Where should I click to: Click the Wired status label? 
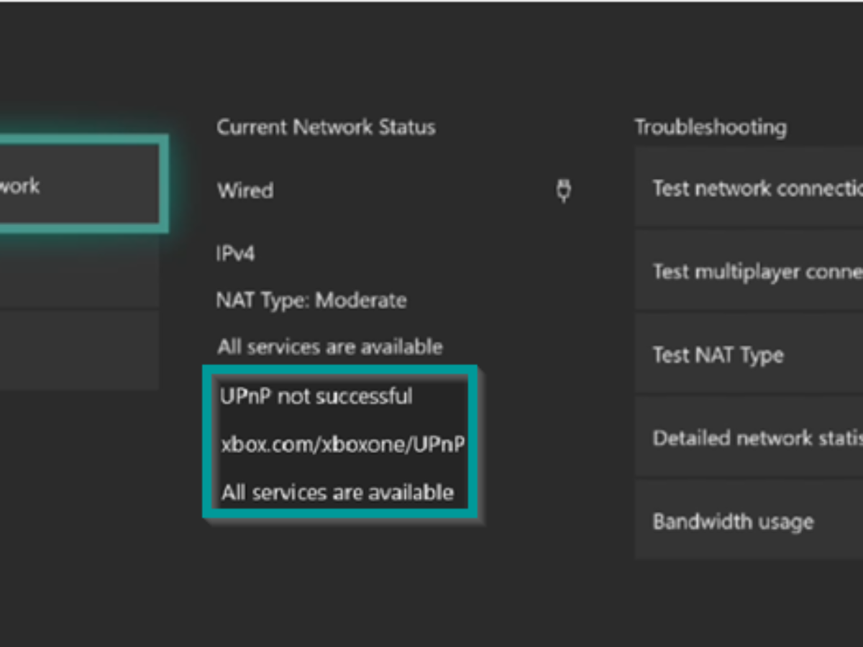click(245, 191)
